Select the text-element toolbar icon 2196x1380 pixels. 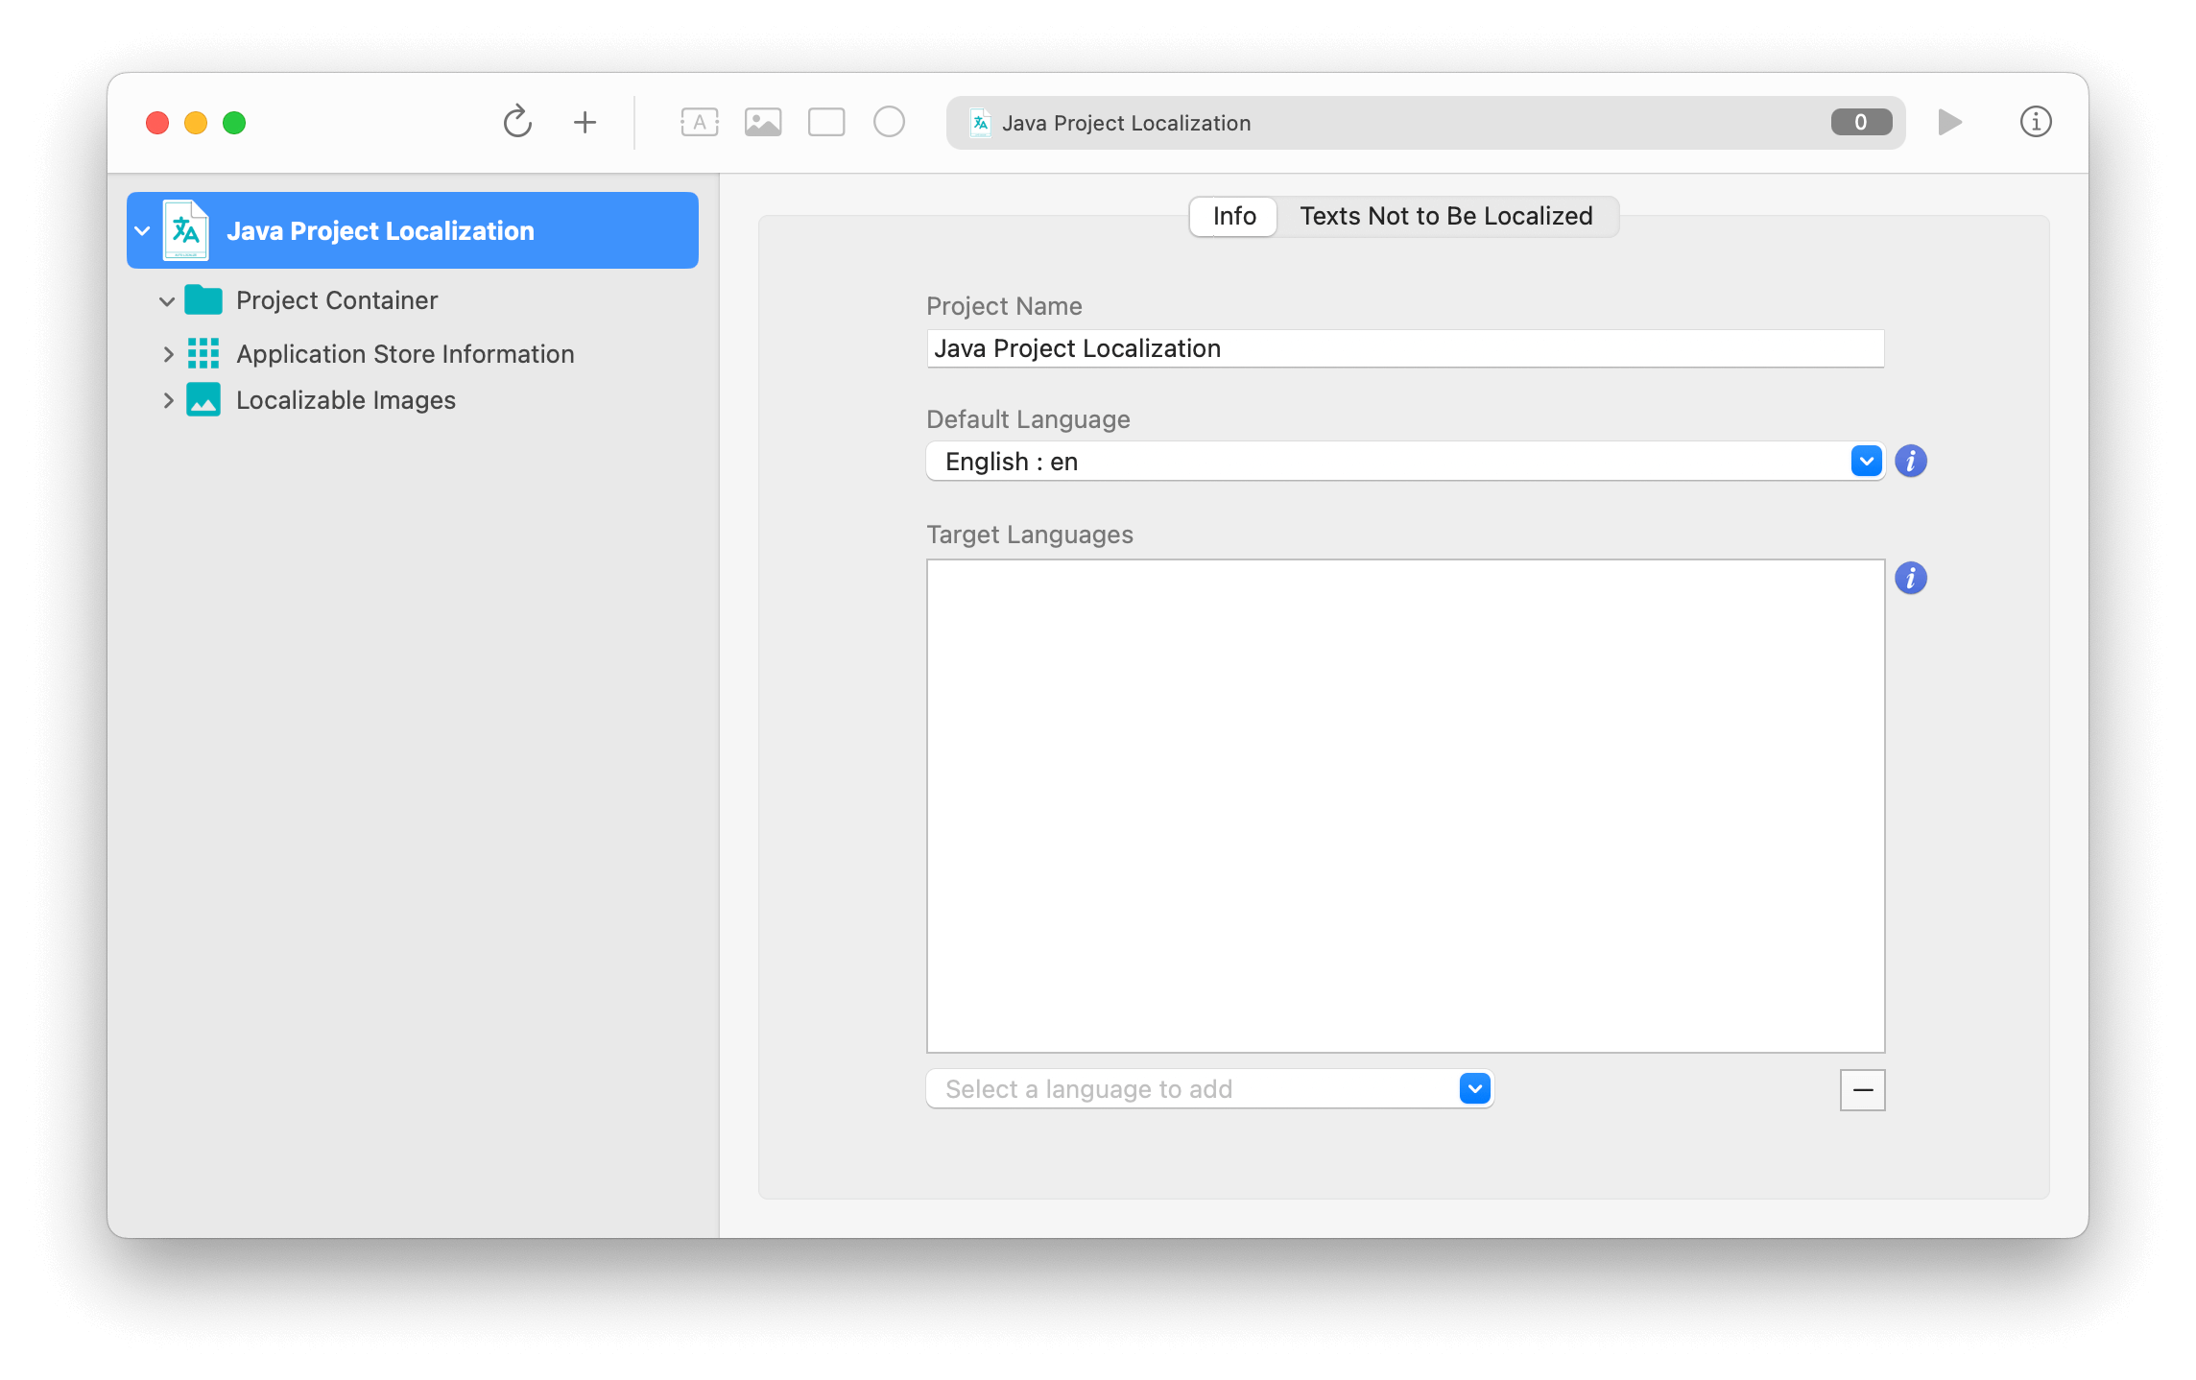[700, 122]
